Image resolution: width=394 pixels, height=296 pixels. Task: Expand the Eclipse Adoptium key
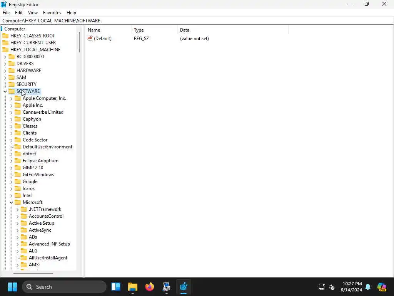coord(11,161)
